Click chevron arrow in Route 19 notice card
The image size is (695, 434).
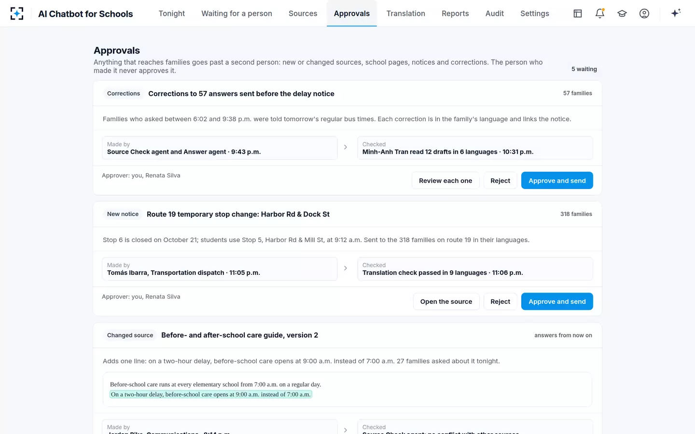click(x=346, y=268)
